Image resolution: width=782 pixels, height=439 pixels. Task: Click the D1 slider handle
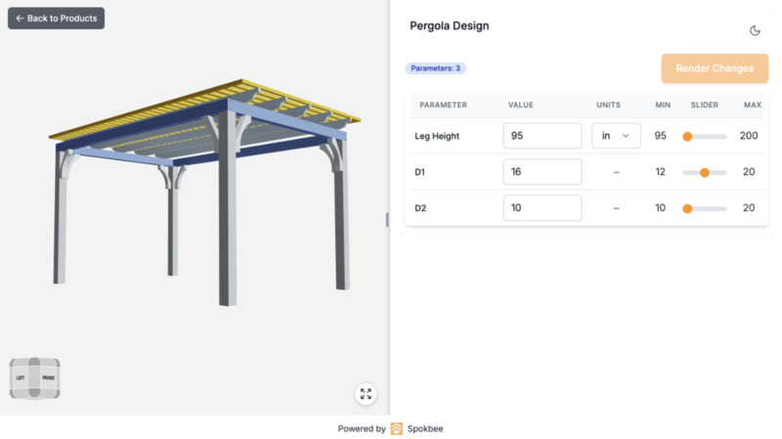coord(704,172)
